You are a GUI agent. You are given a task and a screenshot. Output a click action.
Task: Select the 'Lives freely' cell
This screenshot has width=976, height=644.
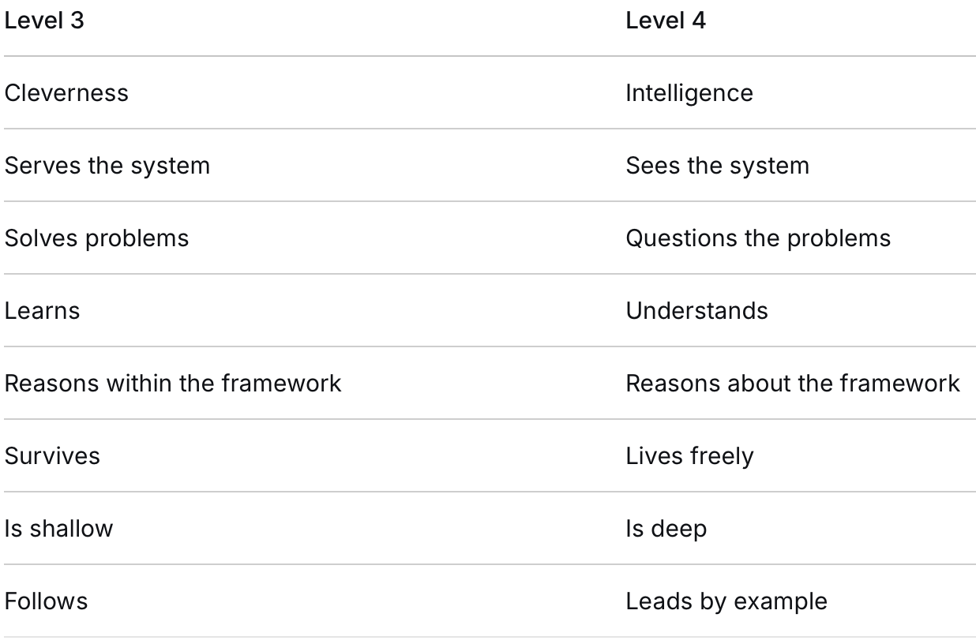coord(689,456)
